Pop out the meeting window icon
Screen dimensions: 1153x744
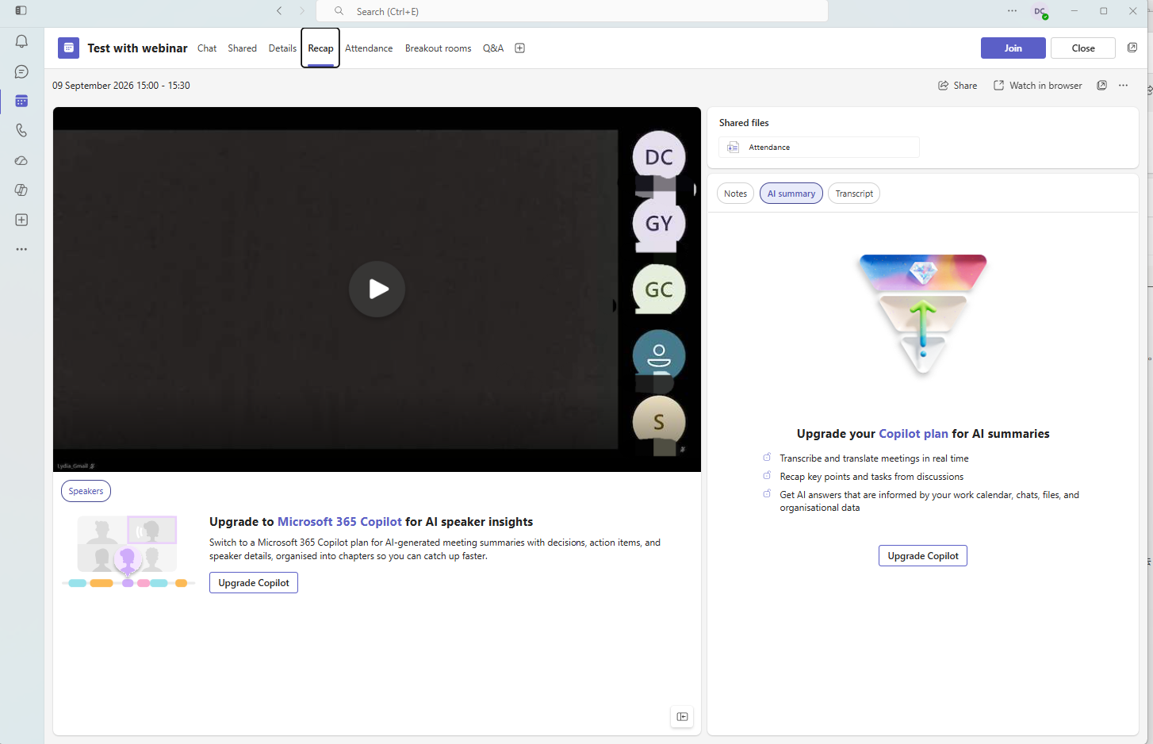coord(1132,48)
